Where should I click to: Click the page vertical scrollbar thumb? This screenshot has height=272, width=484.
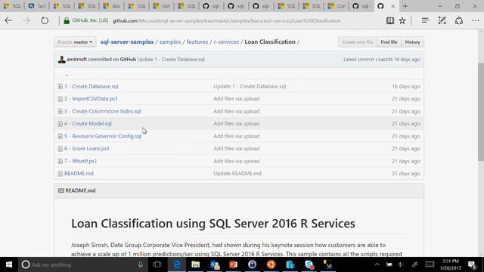[x=481, y=112]
